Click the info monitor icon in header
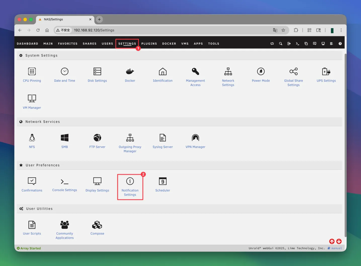The height and width of the screenshot is (266, 361). 323,43
